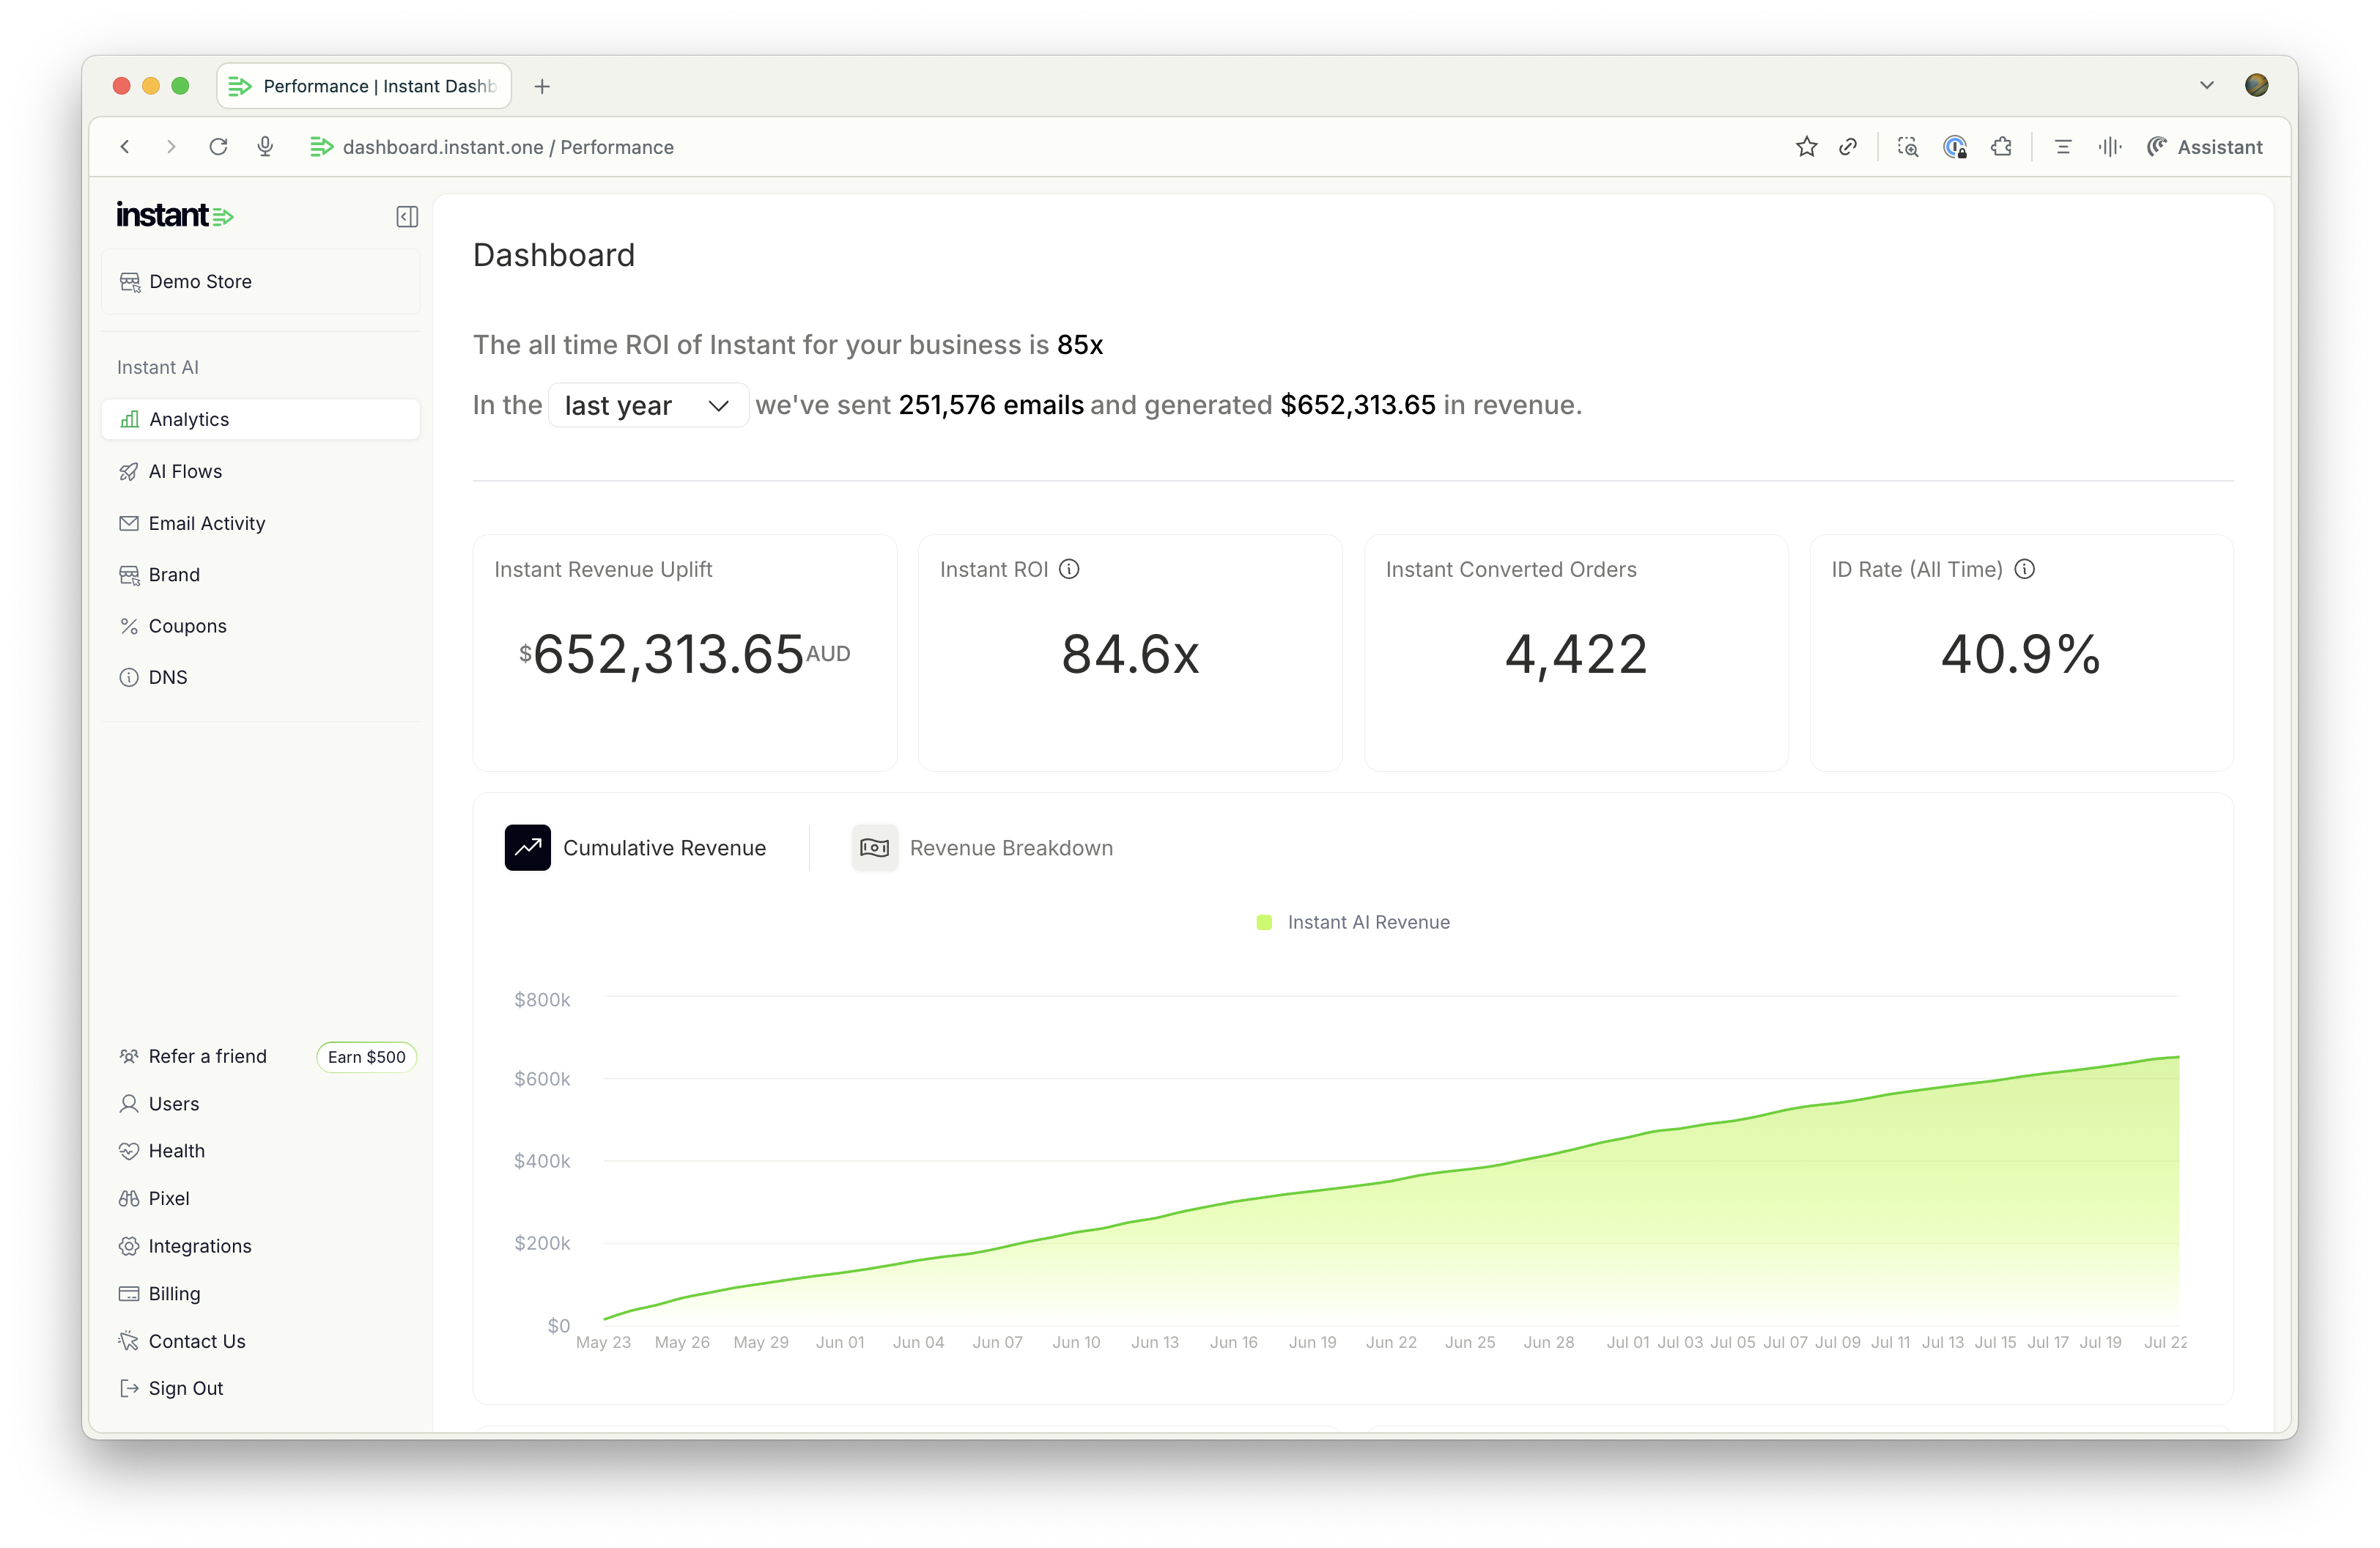Reload the page

point(218,147)
